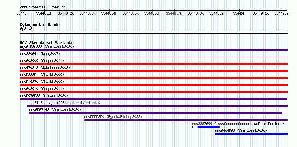Select the dgv6153n223 purple variant bar

tap(154, 50)
